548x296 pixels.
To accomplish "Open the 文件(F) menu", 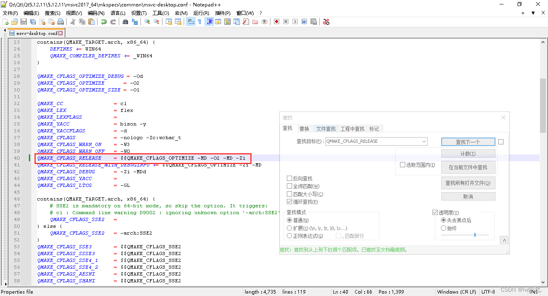I will coord(10,13).
